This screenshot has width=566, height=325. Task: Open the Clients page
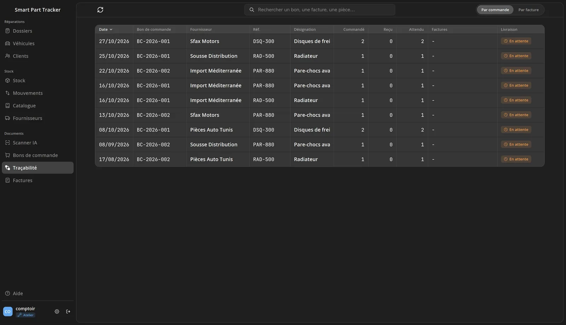[x=37, y=56]
